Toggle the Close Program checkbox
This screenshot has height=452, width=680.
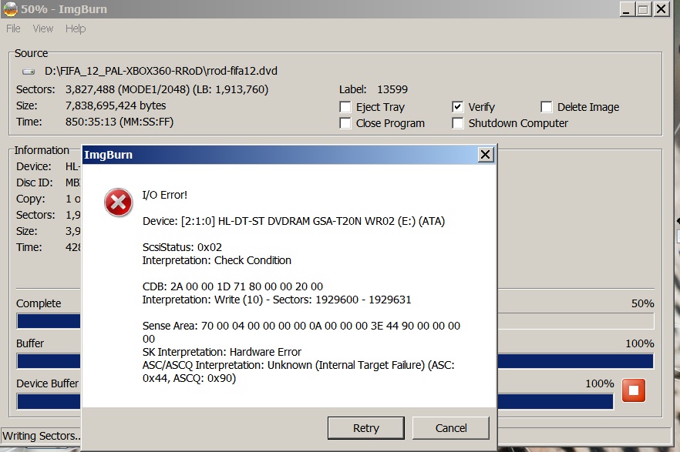(345, 123)
